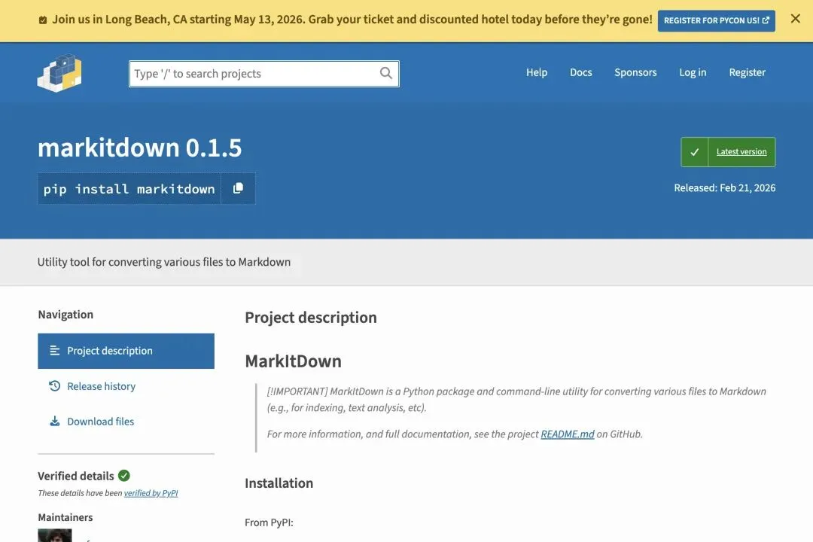Click the maintainer avatar thumbnail
This screenshot has width=813, height=542.
click(54, 535)
